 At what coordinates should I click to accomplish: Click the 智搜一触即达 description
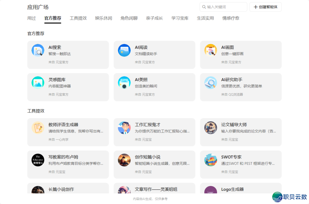(60, 54)
